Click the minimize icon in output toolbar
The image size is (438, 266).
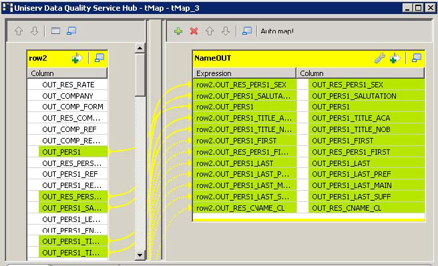(247, 31)
